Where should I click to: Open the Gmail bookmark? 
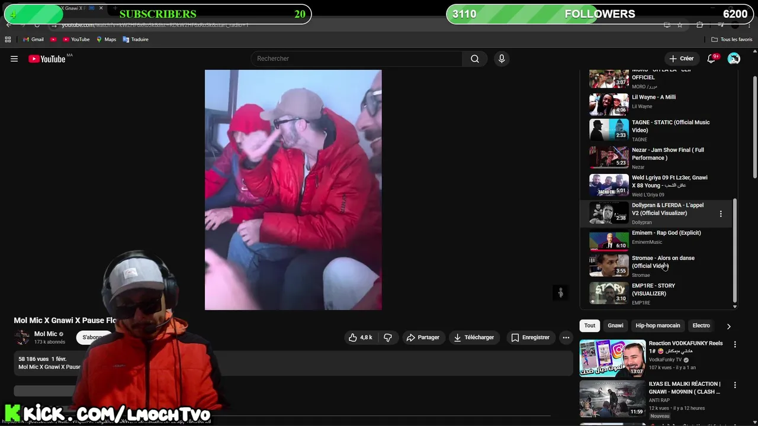33,40
